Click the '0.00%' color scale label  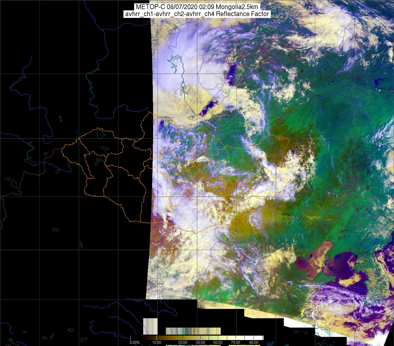click(x=135, y=343)
